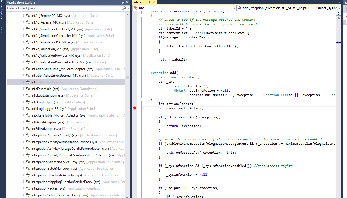Open the Info class selector dropdown
This screenshot has width=347, height=199.
tap(234, 8)
